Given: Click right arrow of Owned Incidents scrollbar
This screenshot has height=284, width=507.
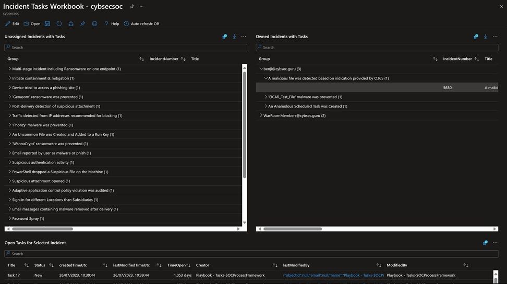Looking at the screenshot, I should pos(494,229).
